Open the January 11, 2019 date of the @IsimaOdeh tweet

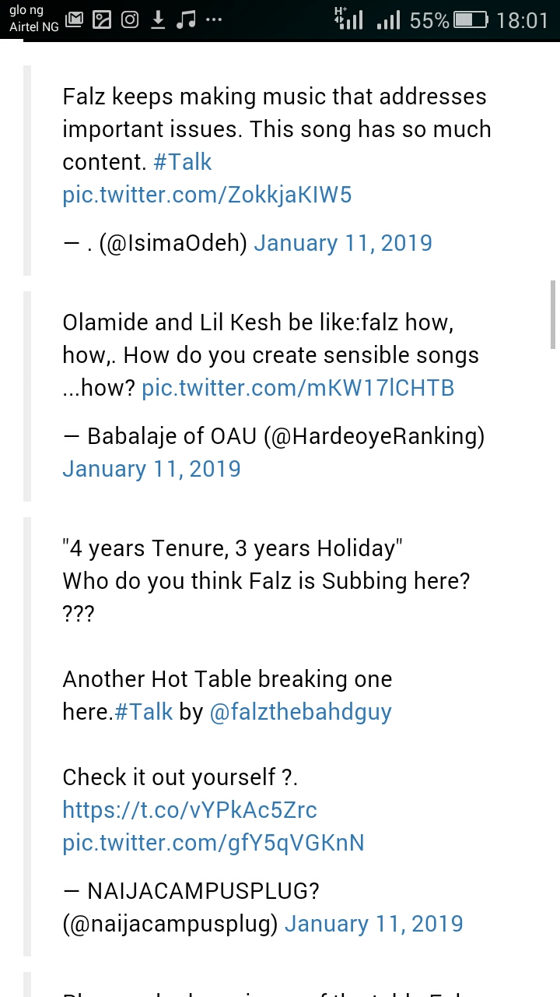(x=343, y=243)
